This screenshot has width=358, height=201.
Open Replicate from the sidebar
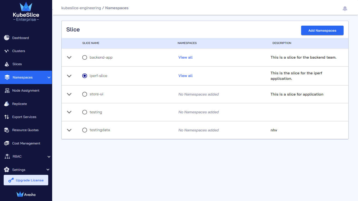26,104
